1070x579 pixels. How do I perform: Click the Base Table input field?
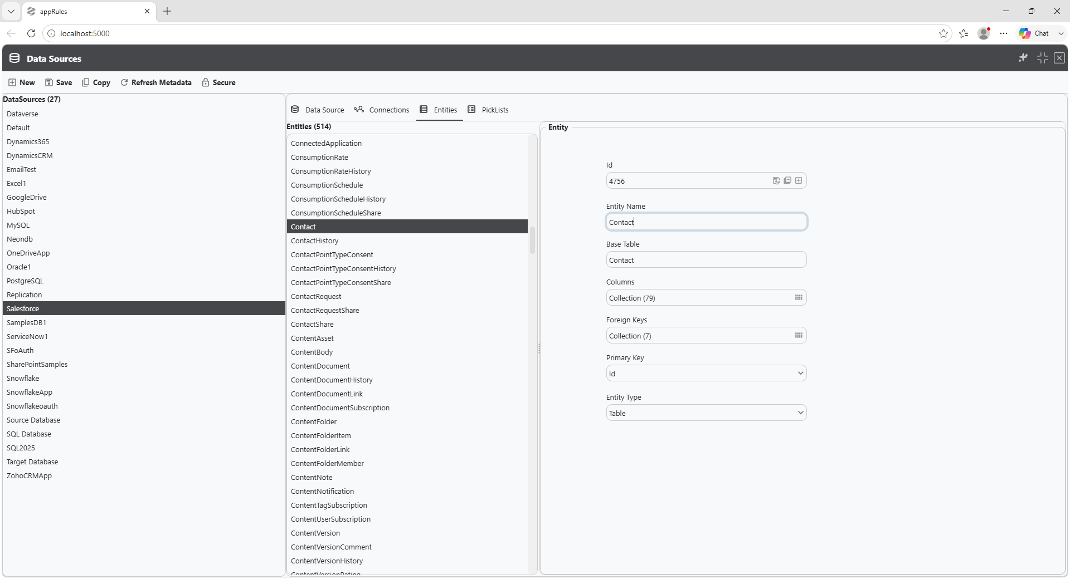[706, 259]
